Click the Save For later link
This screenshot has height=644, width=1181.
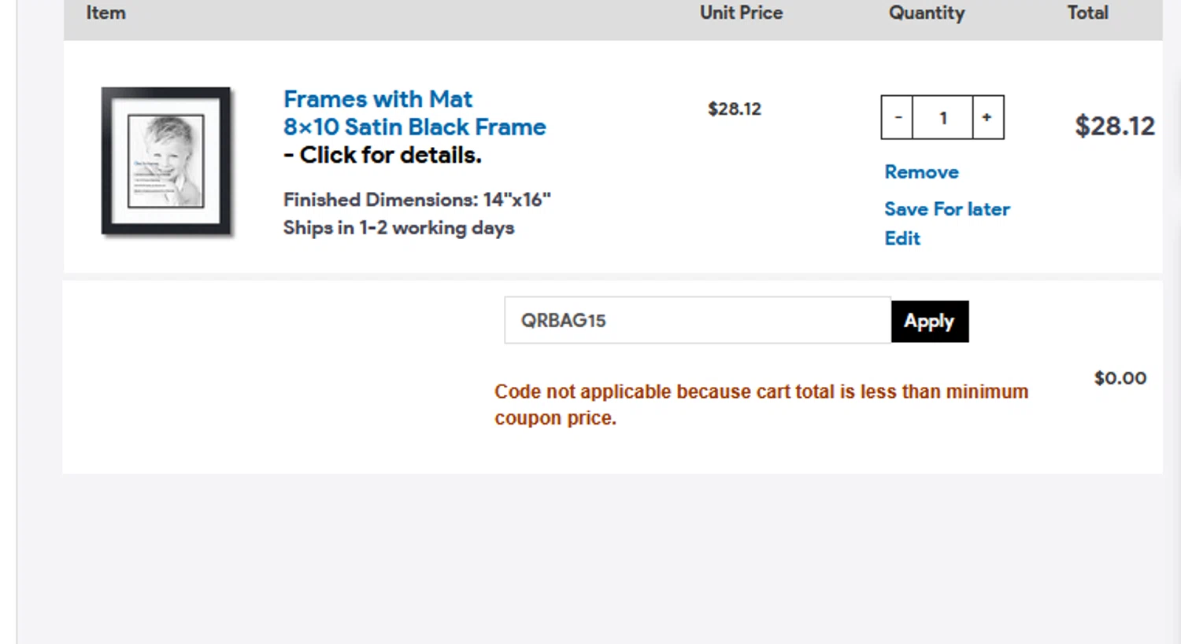click(x=946, y=209)
